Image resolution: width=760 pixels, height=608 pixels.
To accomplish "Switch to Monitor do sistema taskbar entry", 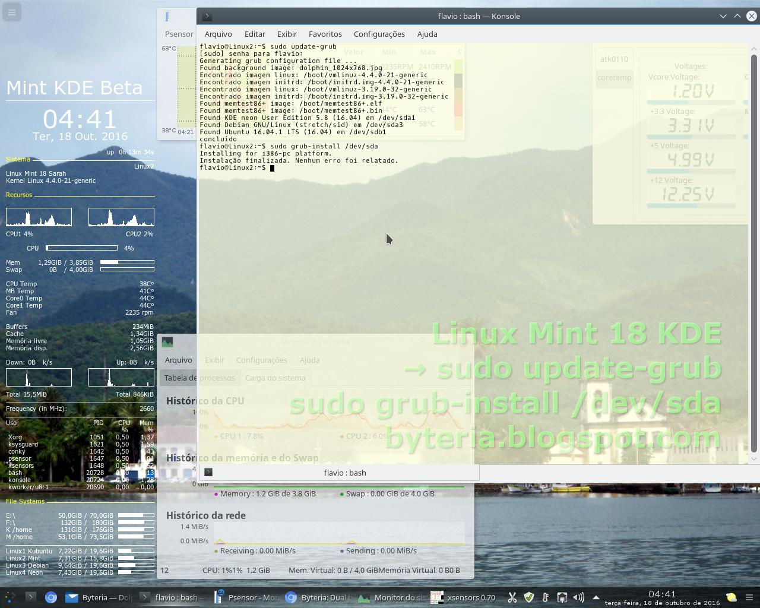I will (x=392, y=597).
